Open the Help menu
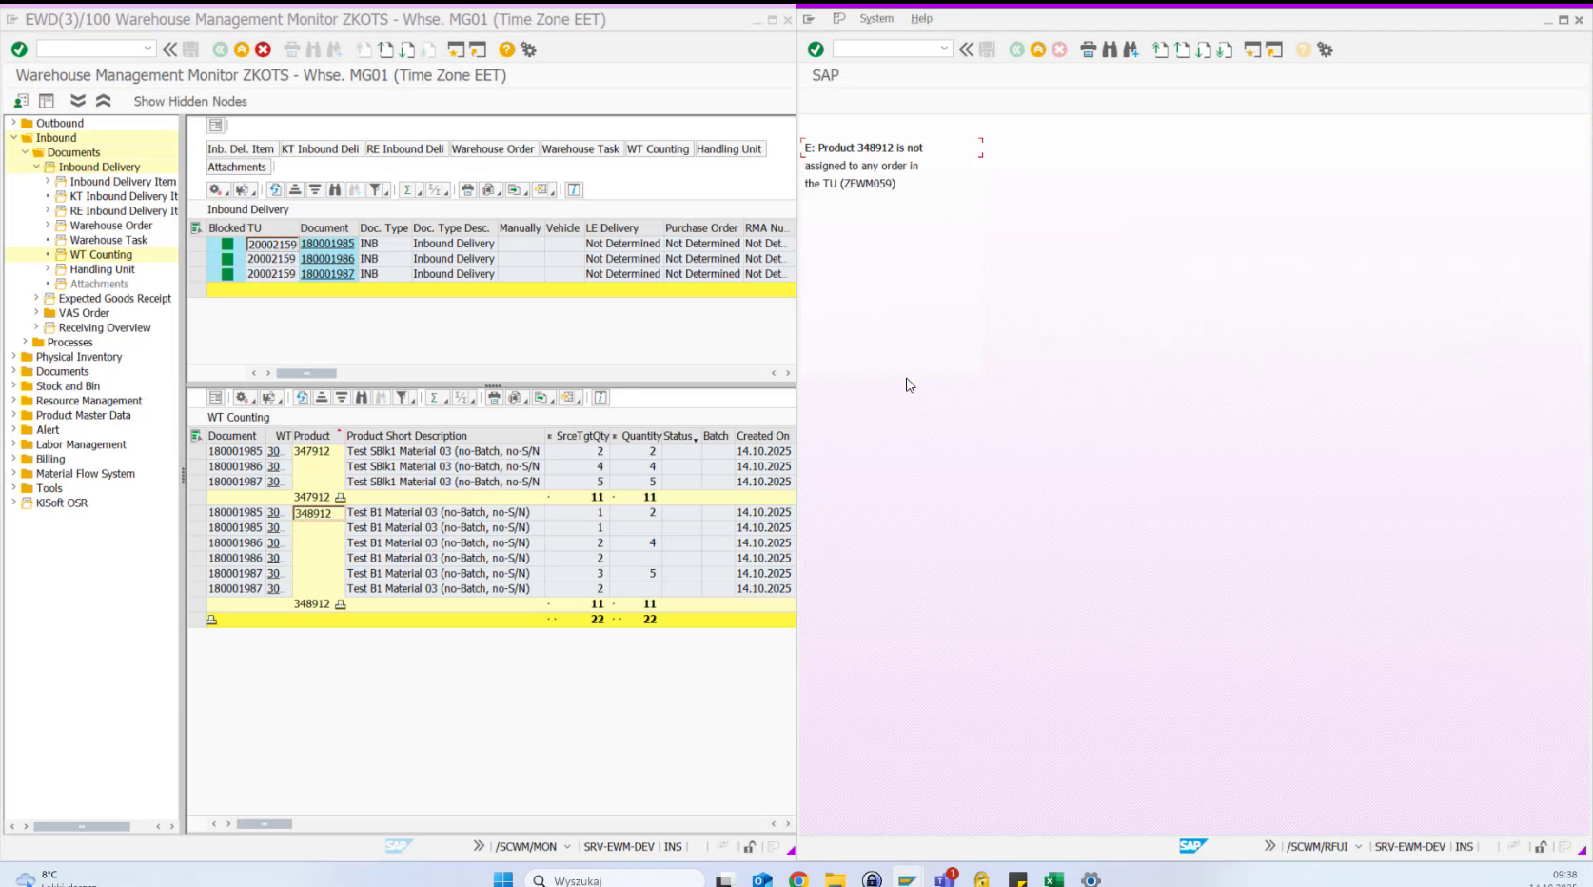The width and height of the screenshot is (1593, 887). 919,17
